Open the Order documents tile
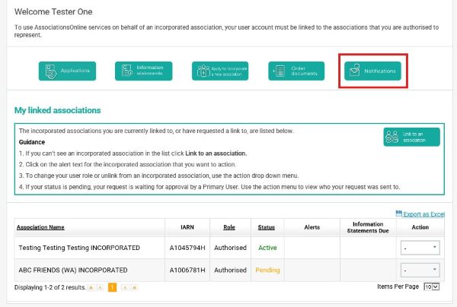Viewport: 457px width, 307px height. click(296, 71)
